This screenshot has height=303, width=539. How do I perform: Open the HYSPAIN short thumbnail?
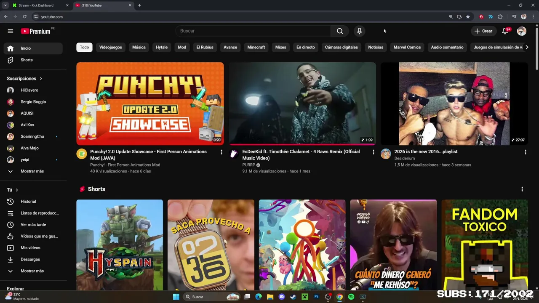pyautogui.click(x=120, y=245)
